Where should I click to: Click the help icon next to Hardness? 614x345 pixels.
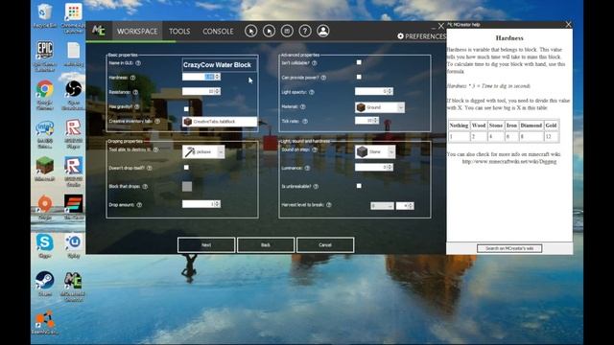pyautogui.click(x=132, y=78)
